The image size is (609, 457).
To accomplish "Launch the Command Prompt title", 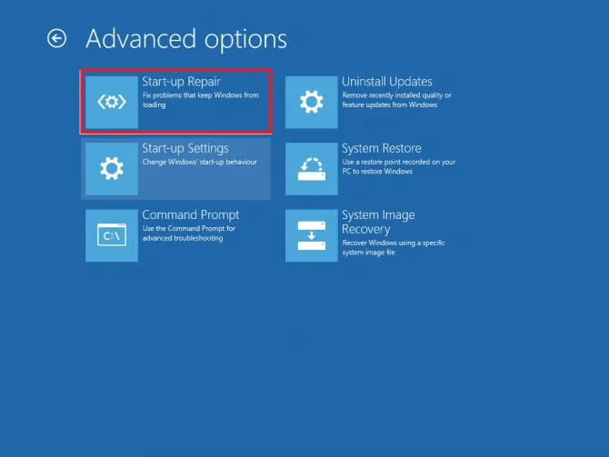I will pos(190,214).
